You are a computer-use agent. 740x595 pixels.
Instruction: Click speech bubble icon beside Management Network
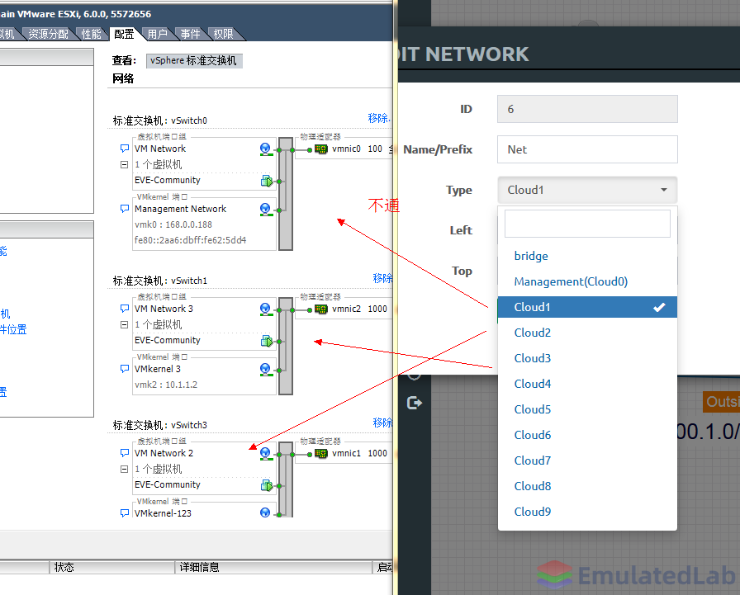[x=125, y=209]
